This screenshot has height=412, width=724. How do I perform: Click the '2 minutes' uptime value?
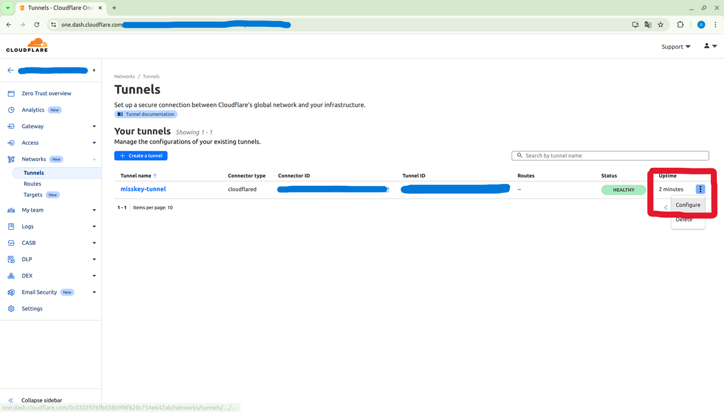click(x=671, y=189)
